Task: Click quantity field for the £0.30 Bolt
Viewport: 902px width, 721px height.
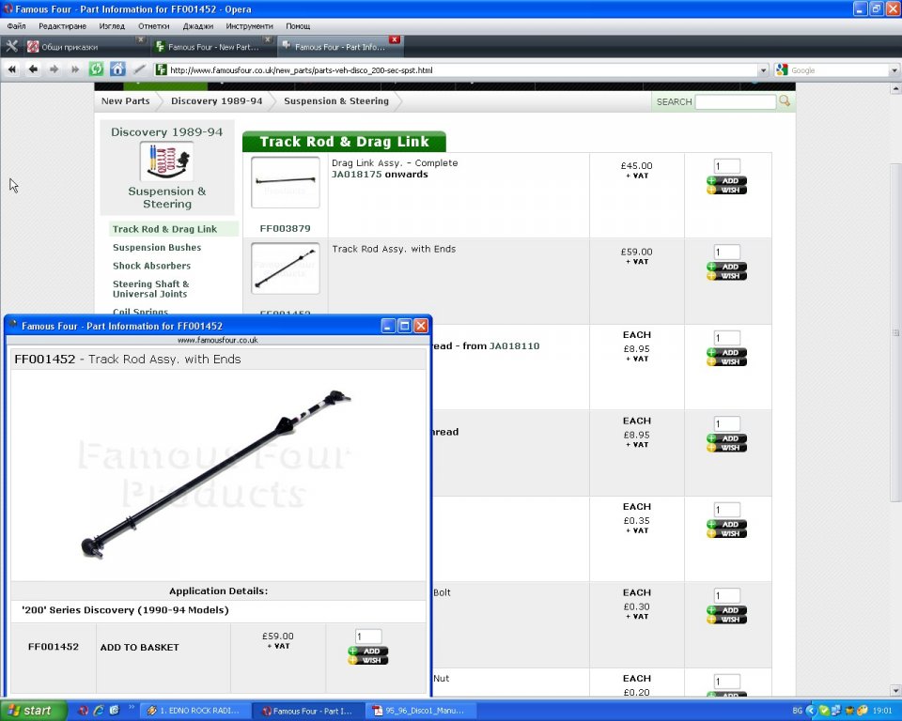Action: click(x=726, y=595)
